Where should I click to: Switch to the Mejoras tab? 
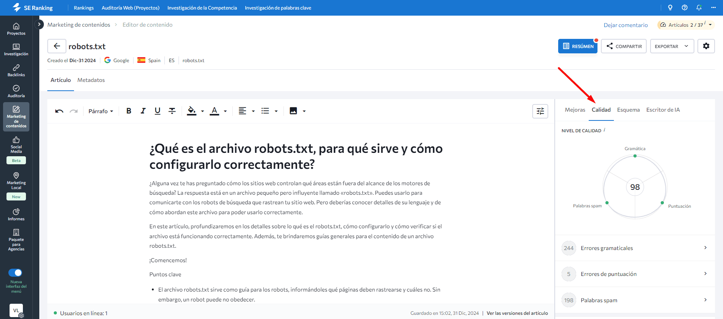coord(575,110)
